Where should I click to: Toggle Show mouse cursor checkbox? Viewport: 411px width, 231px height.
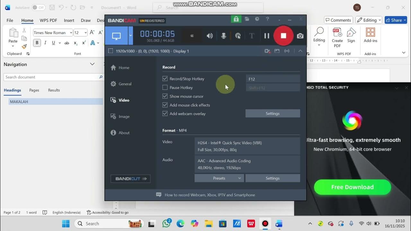point(165,96)
